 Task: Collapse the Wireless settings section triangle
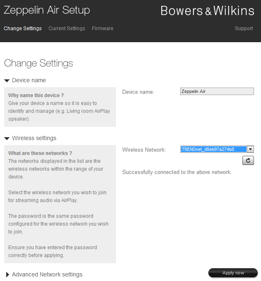7,138
